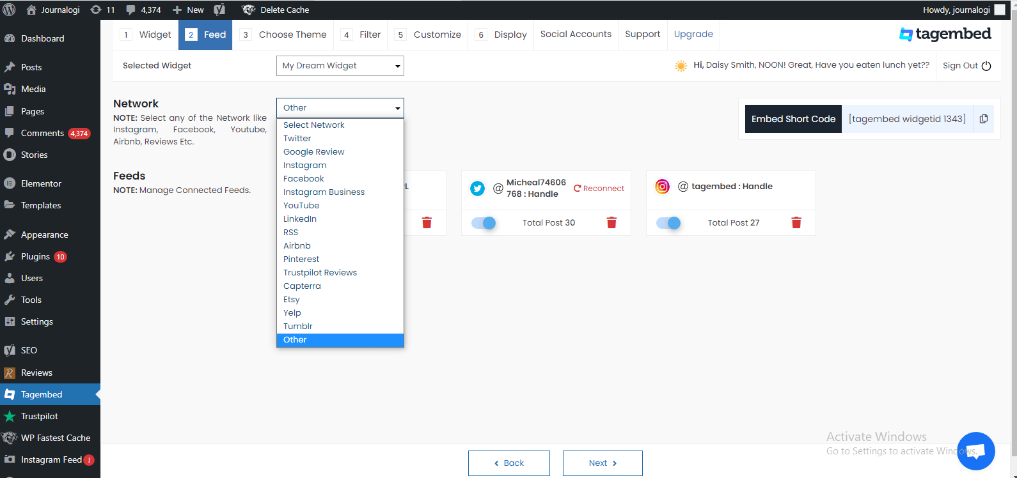
Task: Click the embed shortcode text field
Action: click(907, 119)
